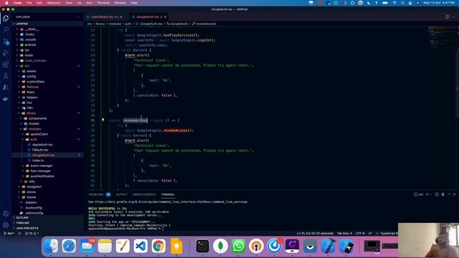459x258 pixels.
Task: Open editor More Actions ellipsis
Action: click(453, 16)
